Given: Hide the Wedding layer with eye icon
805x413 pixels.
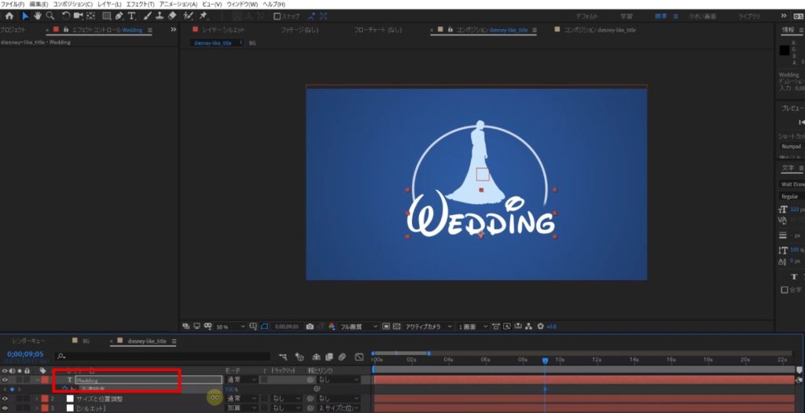Looking at the screenshot, I should point(6,380).
